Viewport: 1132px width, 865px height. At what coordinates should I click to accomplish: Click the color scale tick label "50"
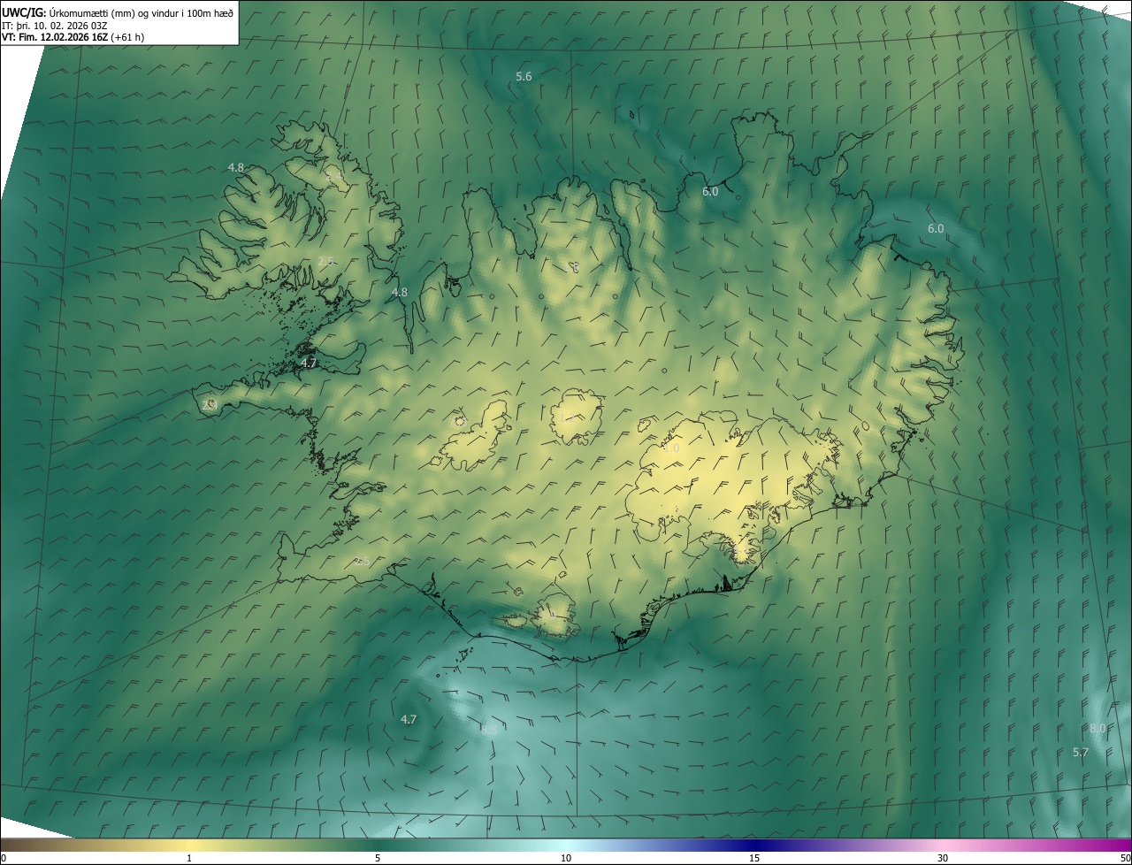[1125, 858]
